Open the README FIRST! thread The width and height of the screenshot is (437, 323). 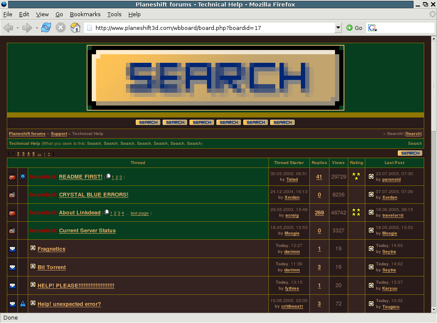coord(81,177)
